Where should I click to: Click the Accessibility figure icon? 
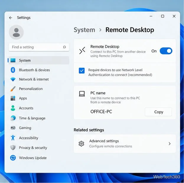[13, 138]
